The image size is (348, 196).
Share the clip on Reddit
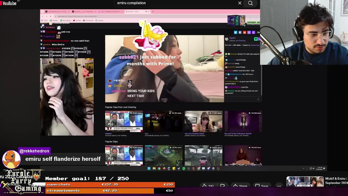[244, 32]
